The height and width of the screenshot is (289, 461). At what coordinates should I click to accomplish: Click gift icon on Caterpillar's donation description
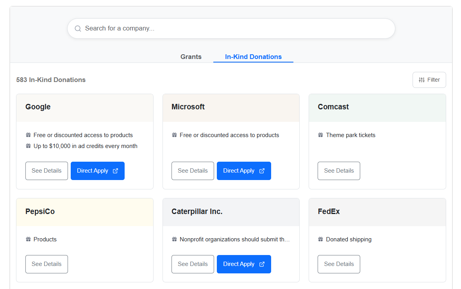click(x=174, y=239)
